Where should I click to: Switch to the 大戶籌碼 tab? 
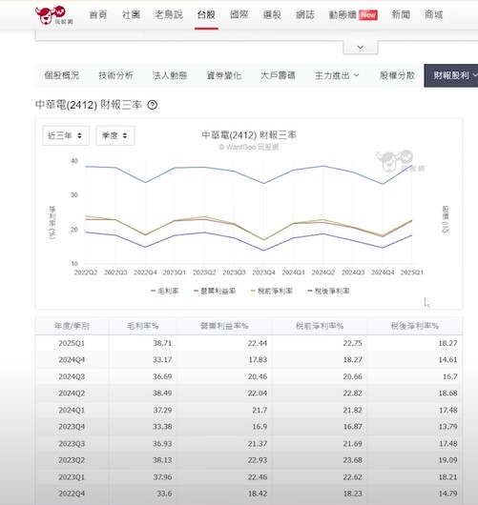278,75
